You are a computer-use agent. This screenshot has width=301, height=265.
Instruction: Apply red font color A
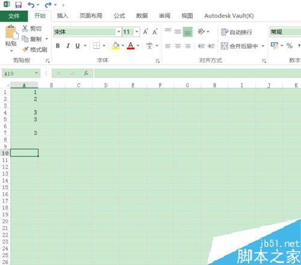click(131, 46)
